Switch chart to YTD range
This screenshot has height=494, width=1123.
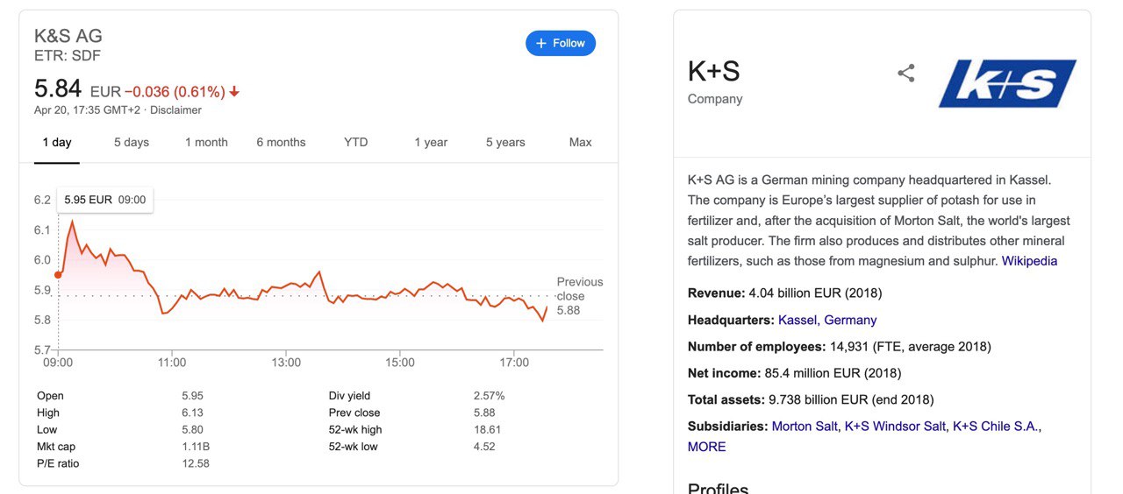[x=355, y=142]
